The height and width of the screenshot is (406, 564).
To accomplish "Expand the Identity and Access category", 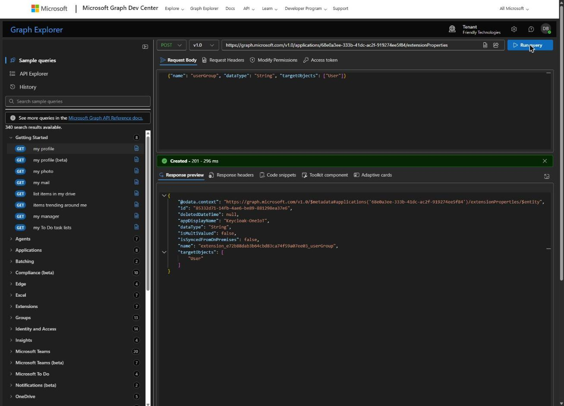I will tap(11, 329).
